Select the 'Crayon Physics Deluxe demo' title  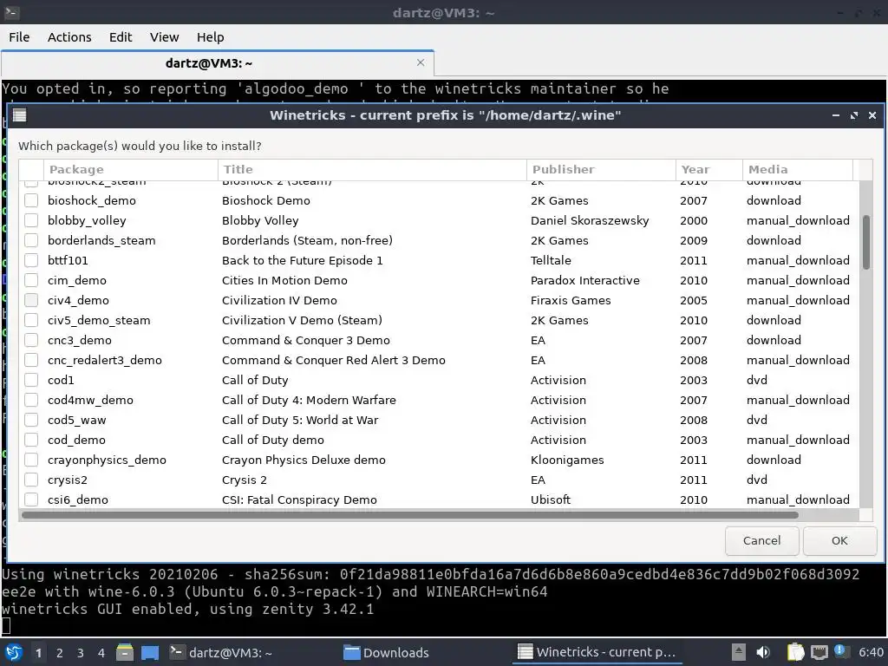coord(304,460)
